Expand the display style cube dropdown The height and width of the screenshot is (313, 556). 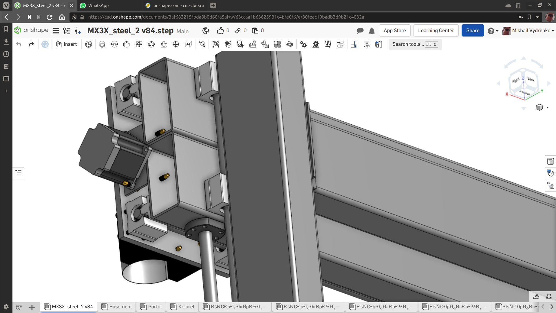click(547, 108)
